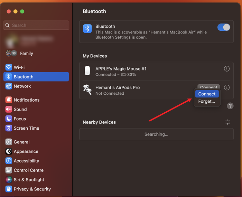Click the Search field in sidebar
Screen dimensions: 242x197
pyautogui.click(x=36, y=25)
